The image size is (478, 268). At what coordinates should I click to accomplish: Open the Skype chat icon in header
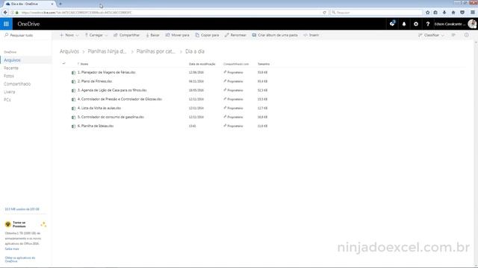(392, 24)
